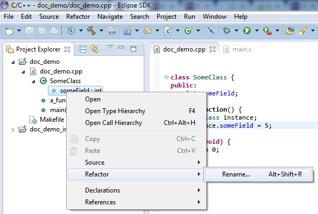Image resolution: width=318 pixels, height=214 pixels.
Task: Switch to the doc_demo.cpp editor tab
Action: [184, 49]
